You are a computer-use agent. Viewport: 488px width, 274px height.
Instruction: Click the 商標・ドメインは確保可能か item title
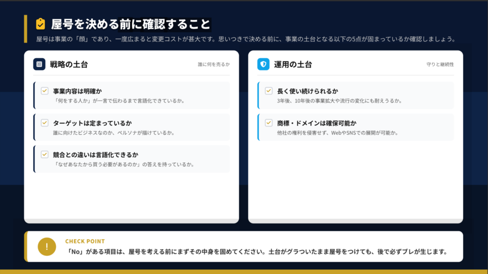[x=316, y=123]
